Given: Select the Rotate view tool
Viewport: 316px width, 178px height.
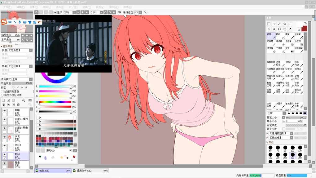Looking at the screenshot, I should tap(279, 29).
